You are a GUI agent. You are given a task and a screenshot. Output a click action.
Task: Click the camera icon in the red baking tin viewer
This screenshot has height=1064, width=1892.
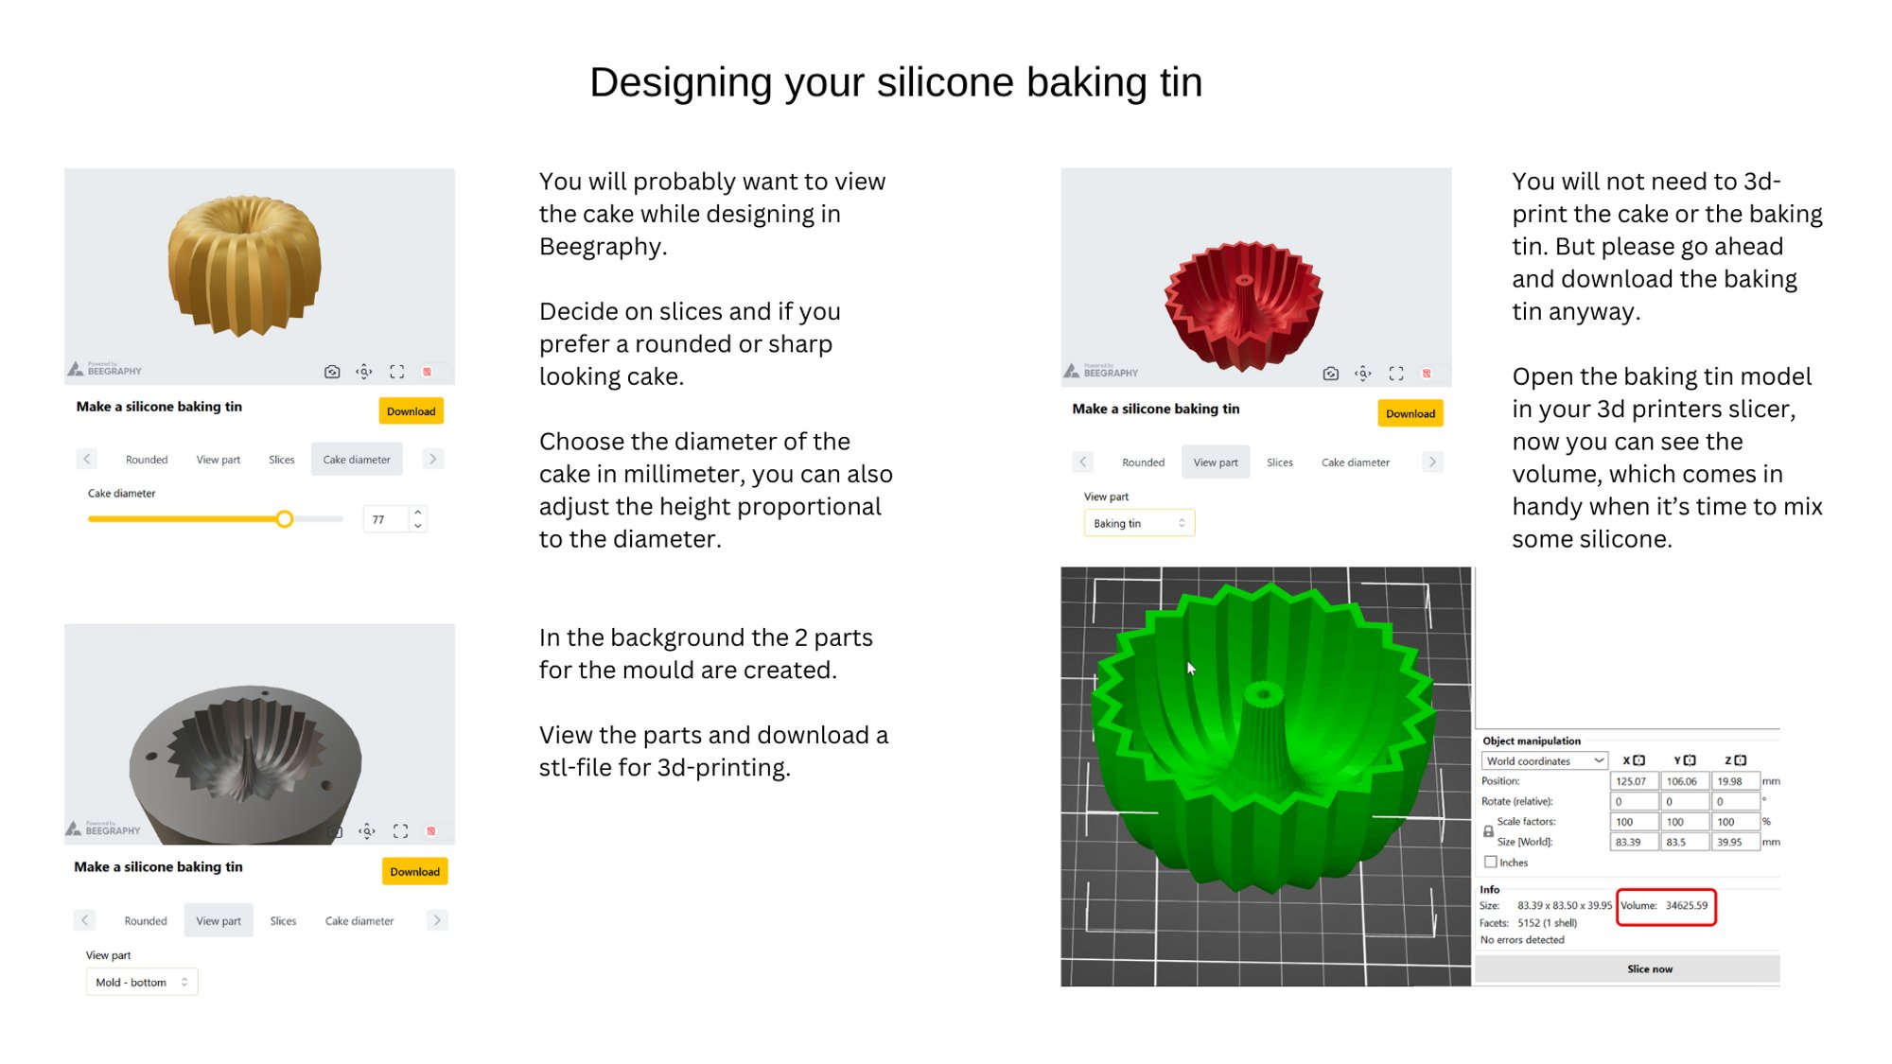[1331, 374]
